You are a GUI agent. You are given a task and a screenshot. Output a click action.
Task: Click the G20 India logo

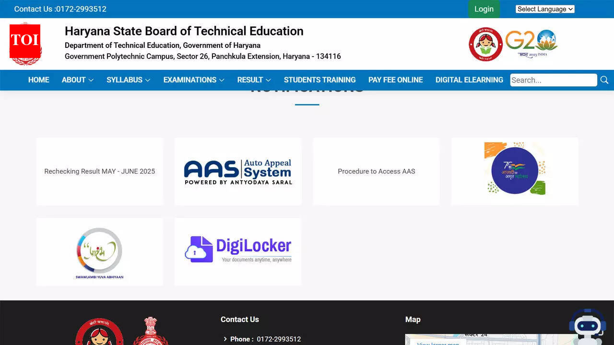[x=531, y=43]
